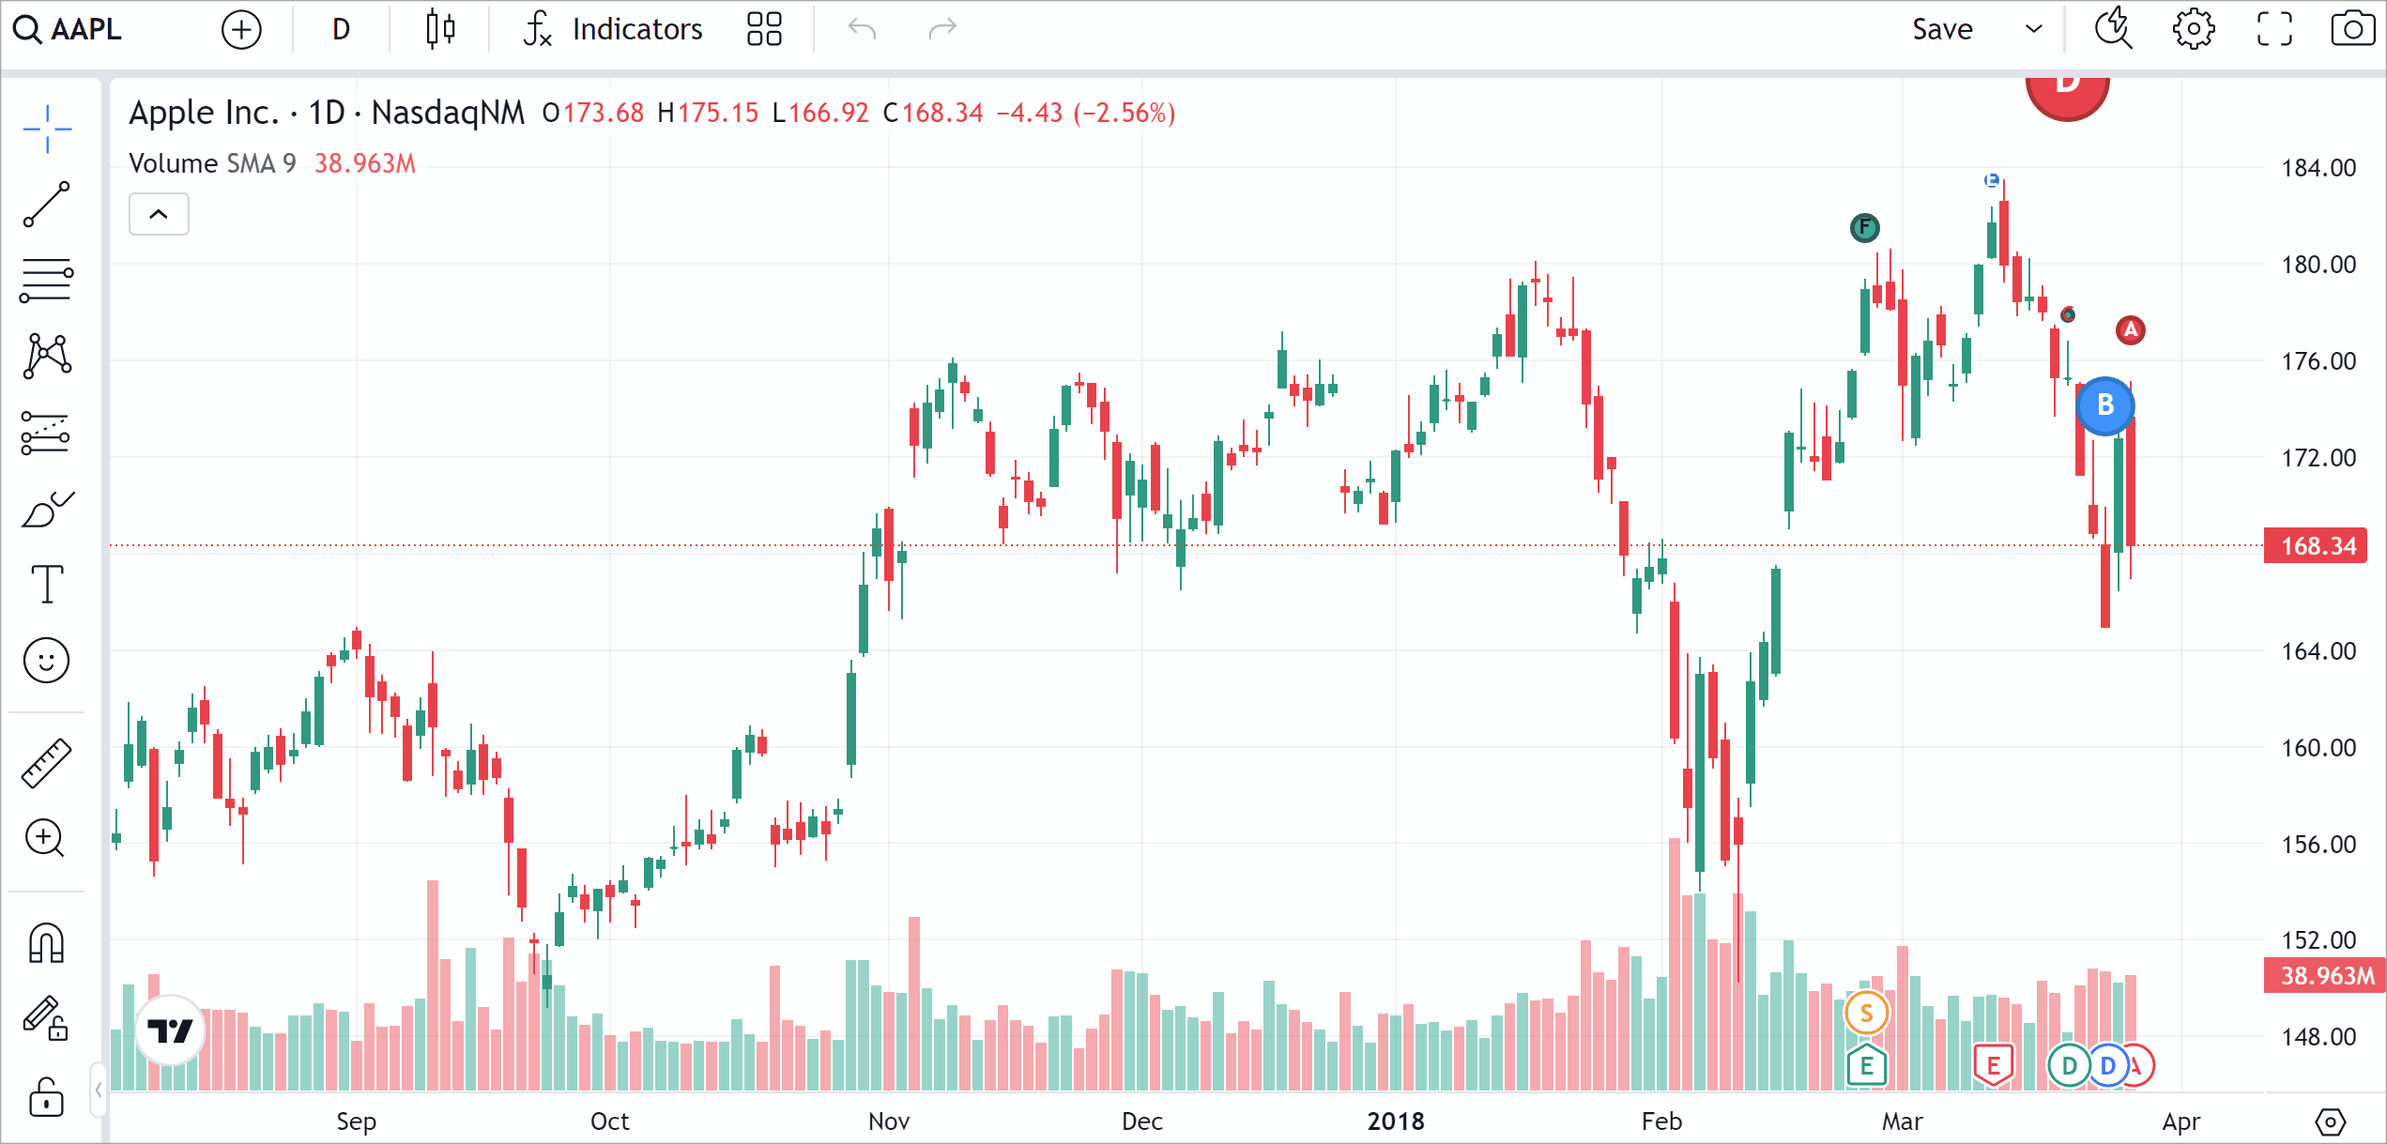Toggle fullscreen mode
2387x1144 pixels.
pos(2273,29)
